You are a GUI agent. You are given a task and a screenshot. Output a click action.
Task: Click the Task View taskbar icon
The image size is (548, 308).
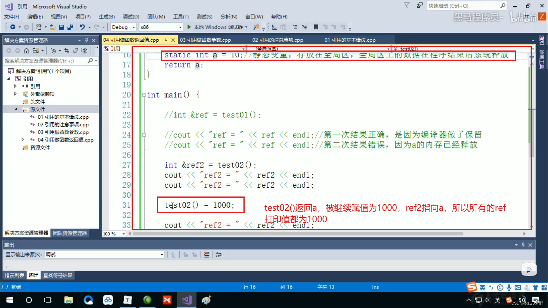pyautogui.click(x=48, y=300)
